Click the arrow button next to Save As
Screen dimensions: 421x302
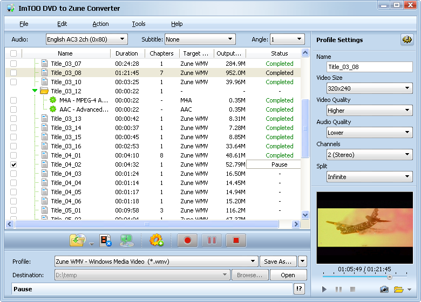302,262
